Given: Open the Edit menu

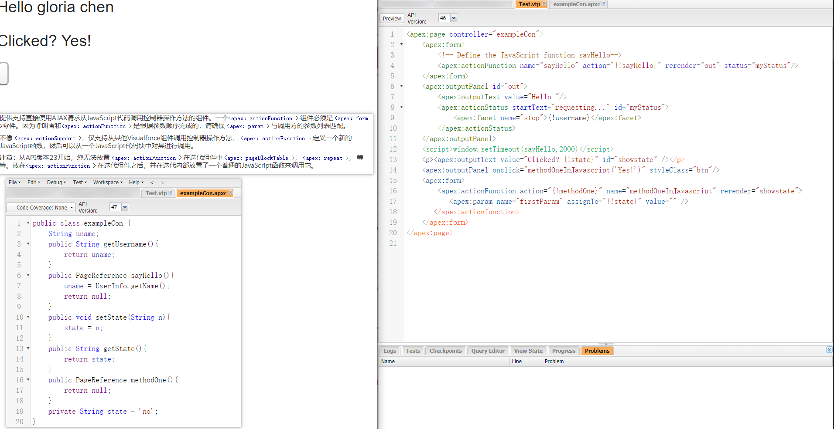Looking at the screenshot, I should (x=34, y=182).
